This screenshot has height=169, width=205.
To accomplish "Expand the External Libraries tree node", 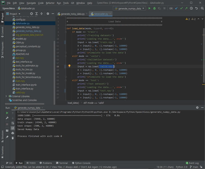I will [6, 96].
